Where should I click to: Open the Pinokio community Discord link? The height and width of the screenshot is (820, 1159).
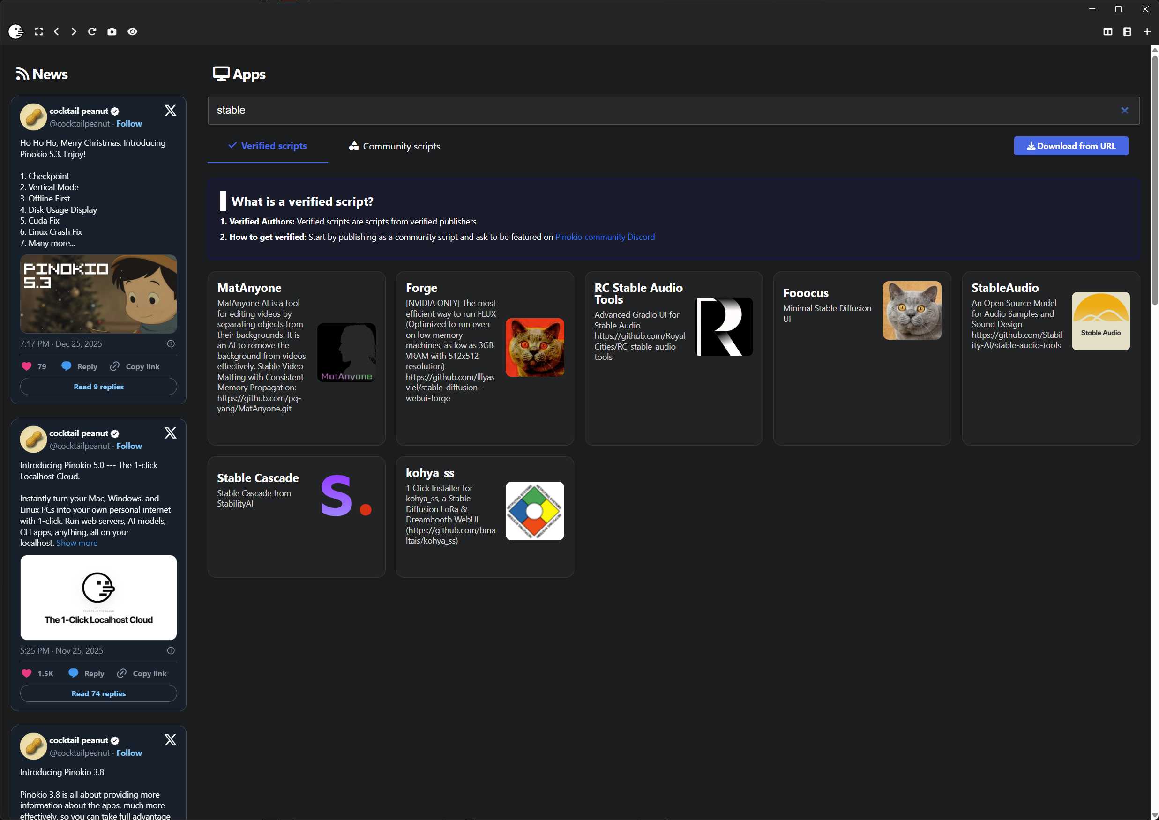pos(605,237)
